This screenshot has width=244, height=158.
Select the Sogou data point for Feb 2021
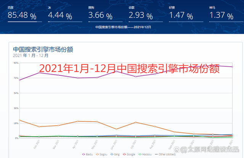click(39, 127)
